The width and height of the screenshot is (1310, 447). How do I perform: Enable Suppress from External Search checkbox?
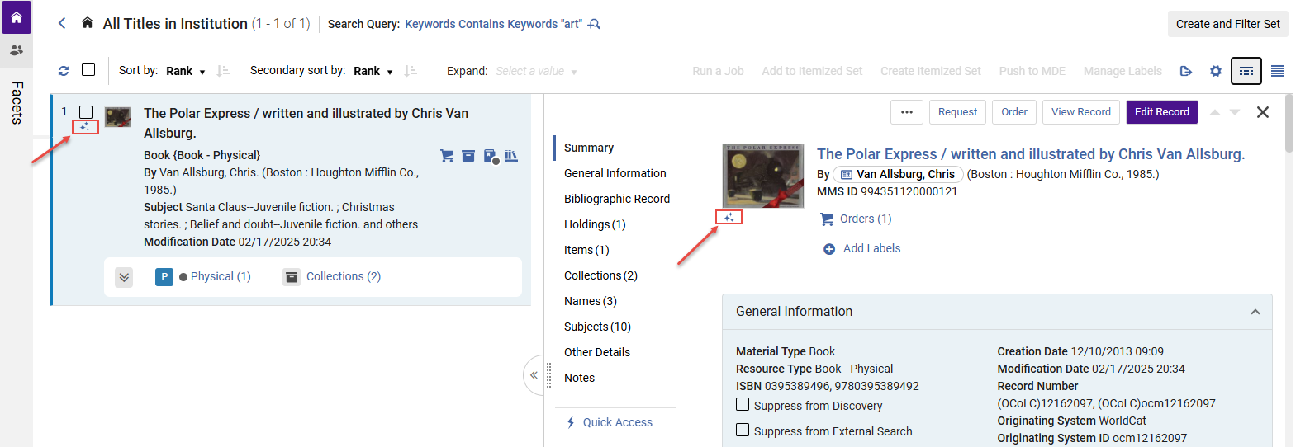click(743, 430)
